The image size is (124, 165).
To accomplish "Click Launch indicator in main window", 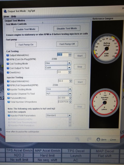I will point(76,156).
